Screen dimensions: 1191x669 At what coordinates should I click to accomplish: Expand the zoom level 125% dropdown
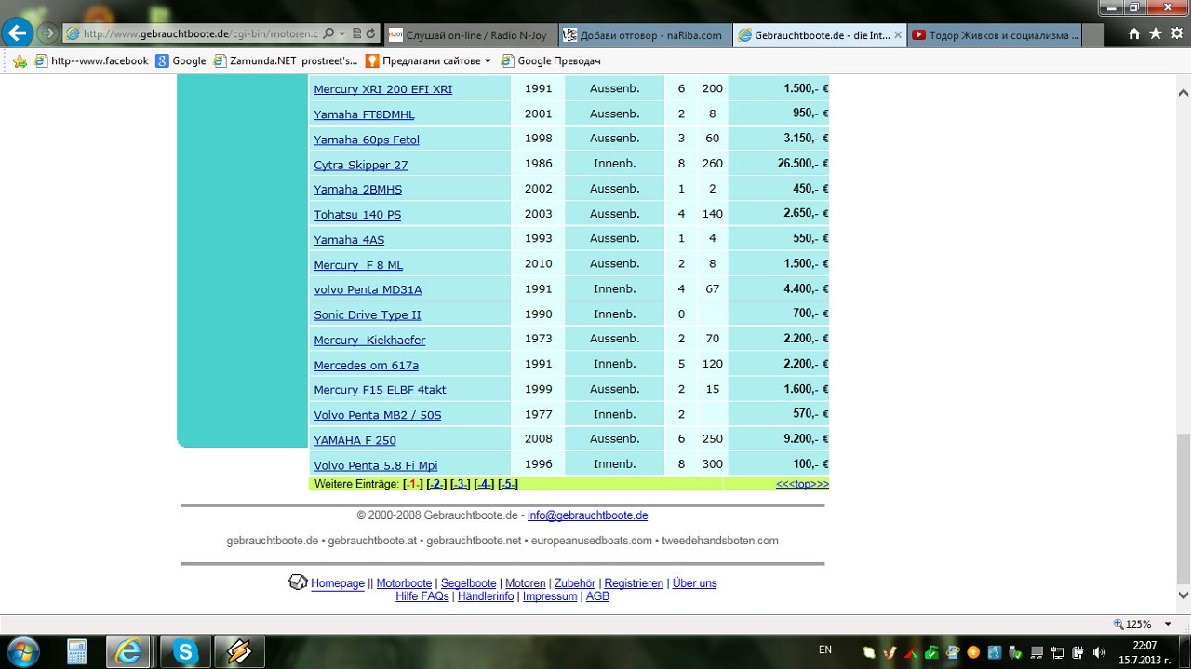tap(1168, 624)
